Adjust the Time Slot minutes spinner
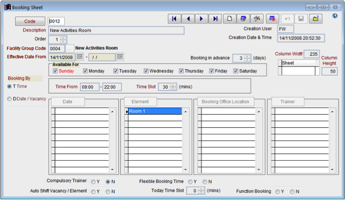 click(x=173, y=87)
